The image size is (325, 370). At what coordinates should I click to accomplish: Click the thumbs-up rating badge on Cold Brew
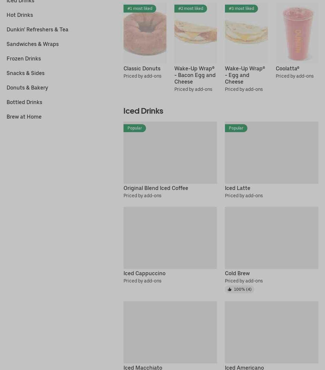click(x=239, y=289)
